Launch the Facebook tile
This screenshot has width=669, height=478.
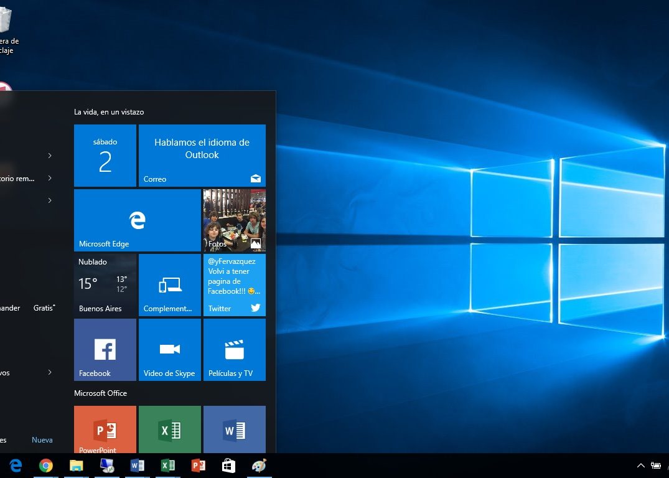(x=105, y=349)
